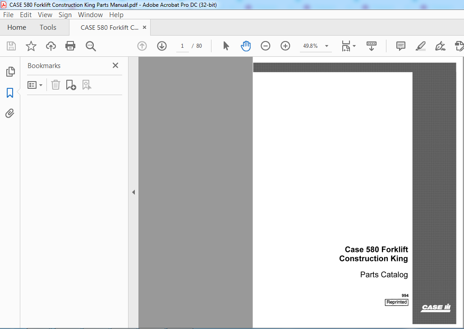Close the CASE 580 Forklift tab
This screenshot has height=329, width=464.
[x=144, y=27]
